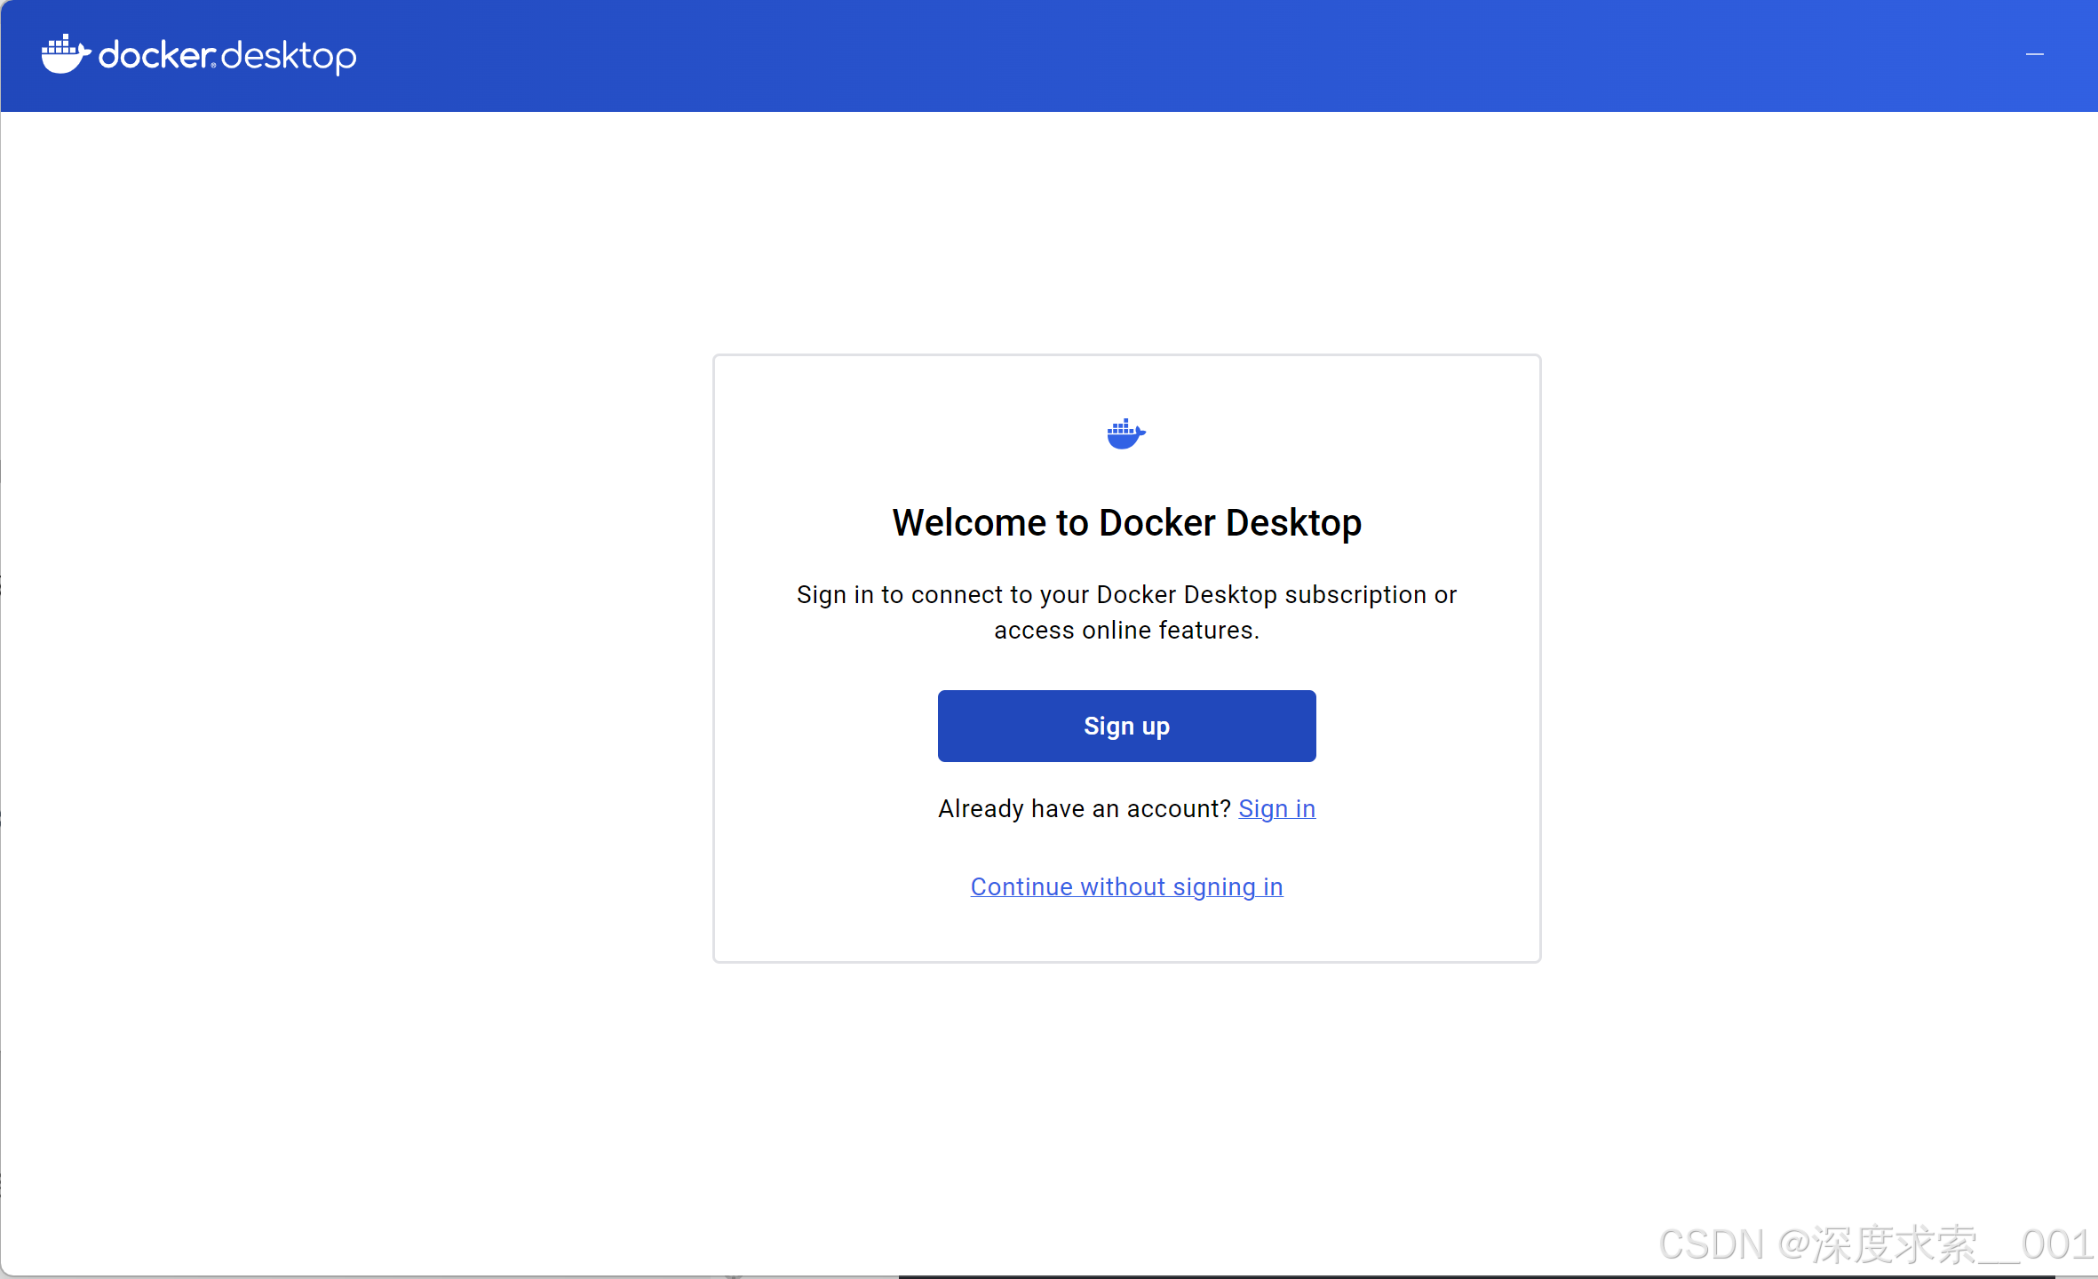
Task: Click the 'desktop' word in header wordmark
Action: point(289,57)
